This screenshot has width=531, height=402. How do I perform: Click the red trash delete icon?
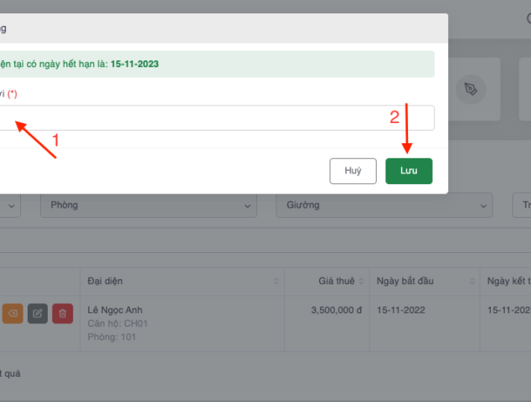coord(63,313)
